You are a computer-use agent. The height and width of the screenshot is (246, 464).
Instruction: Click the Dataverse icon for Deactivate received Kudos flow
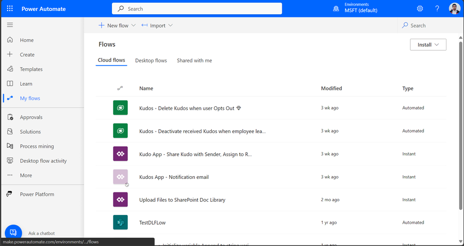coord(120,131)
